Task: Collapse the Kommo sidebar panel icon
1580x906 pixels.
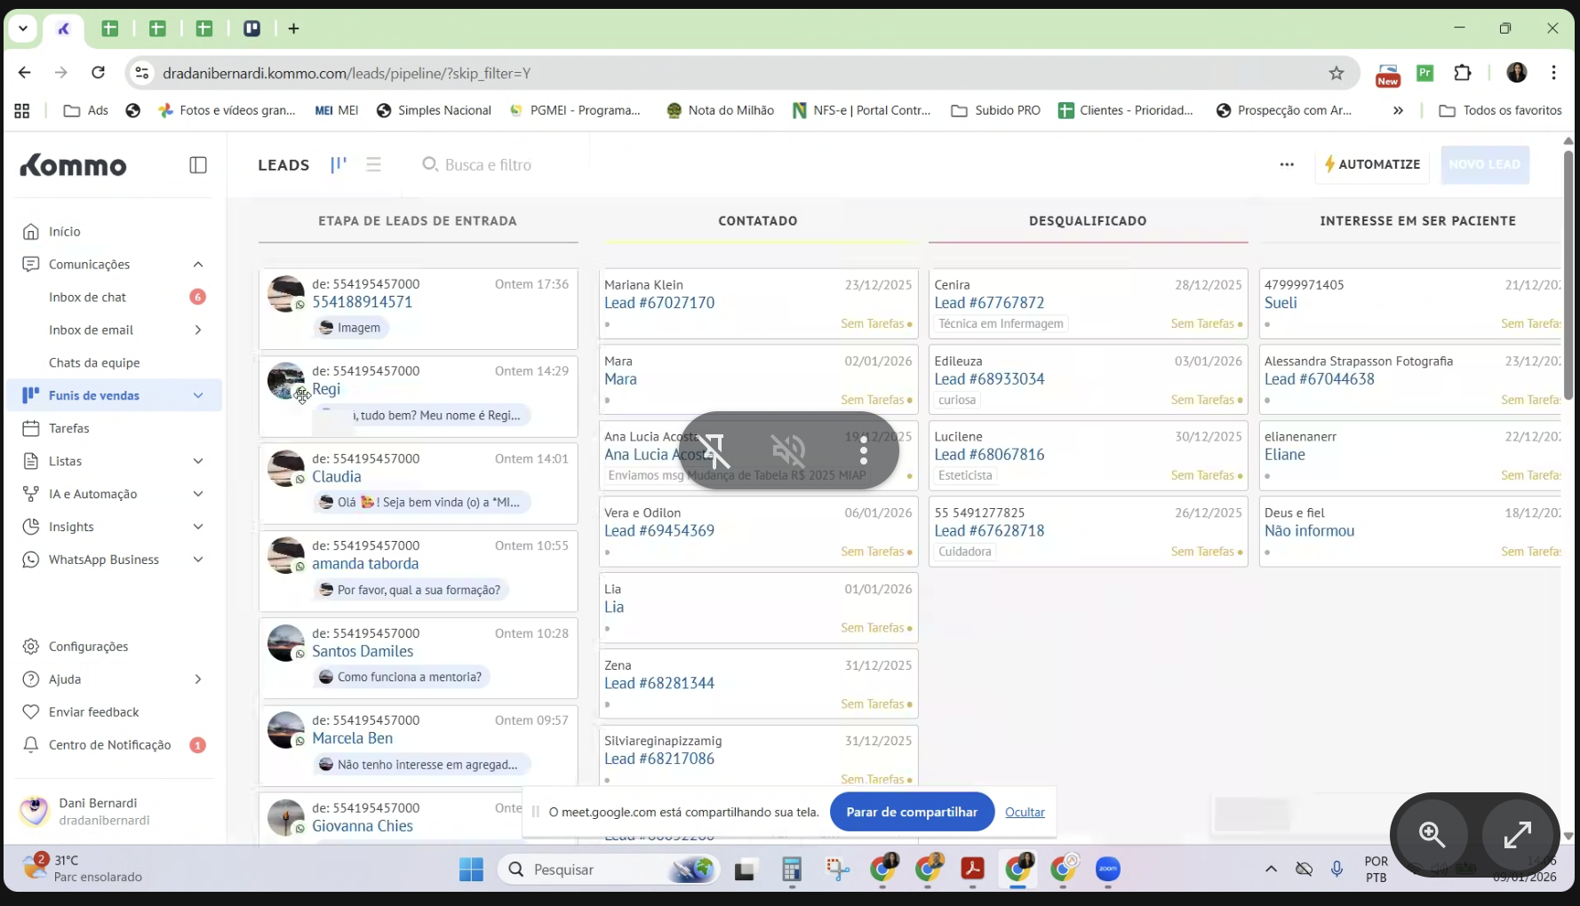Action: click(x=198, y=165)
